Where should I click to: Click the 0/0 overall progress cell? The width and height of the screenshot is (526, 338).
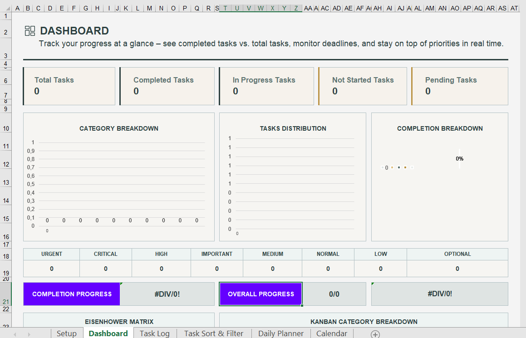(334, 294)
